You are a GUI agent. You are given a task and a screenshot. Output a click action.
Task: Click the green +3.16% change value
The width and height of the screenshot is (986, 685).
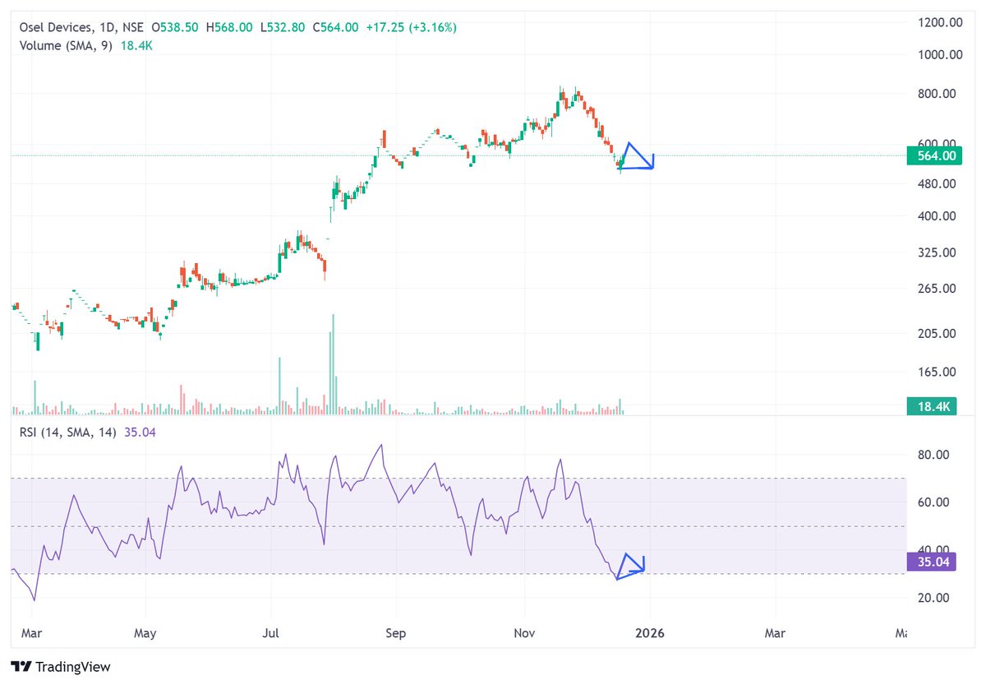431,26
